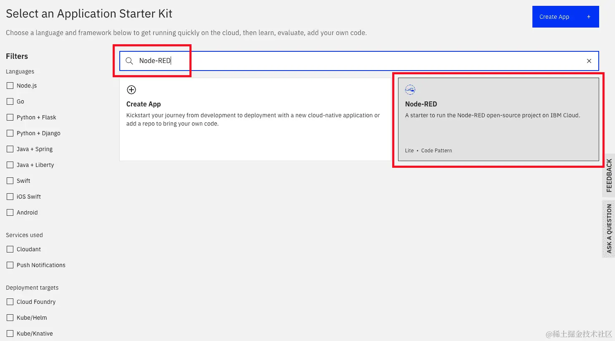This screenshot has height=341, width=615.
Task: Enable the Python + Django filter
Action: (10, 133)
